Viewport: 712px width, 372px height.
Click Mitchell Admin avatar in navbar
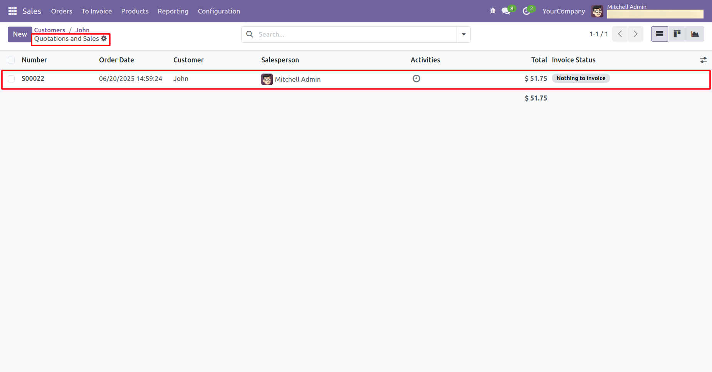[597, 11]
